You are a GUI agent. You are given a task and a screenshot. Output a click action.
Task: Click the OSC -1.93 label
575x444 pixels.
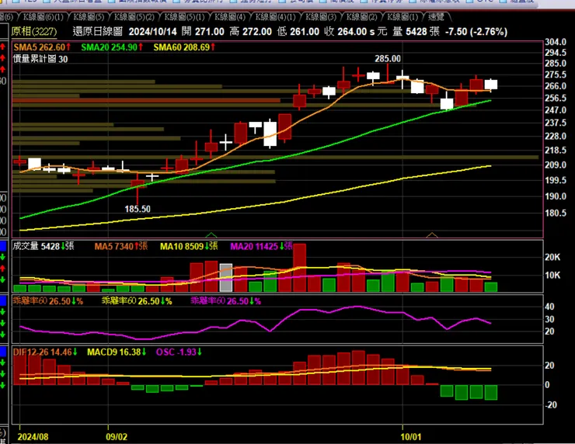(x=179, y=352)
